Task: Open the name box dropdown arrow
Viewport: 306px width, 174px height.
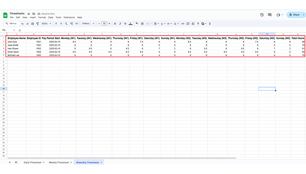Action: click(14, 30)
